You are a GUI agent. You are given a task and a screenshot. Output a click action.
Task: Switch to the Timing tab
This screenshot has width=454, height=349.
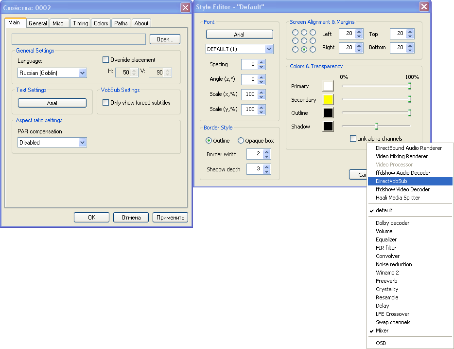coord(81,23)
